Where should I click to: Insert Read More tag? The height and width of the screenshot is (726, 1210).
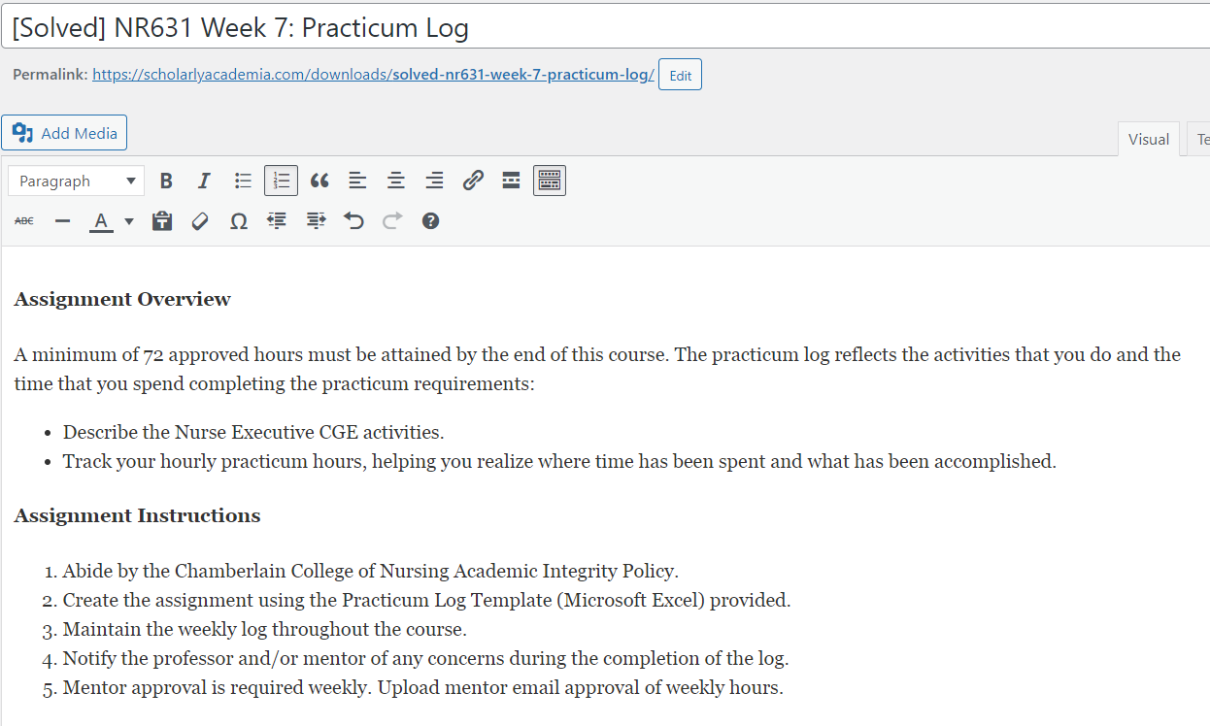[x=511, y=181]
